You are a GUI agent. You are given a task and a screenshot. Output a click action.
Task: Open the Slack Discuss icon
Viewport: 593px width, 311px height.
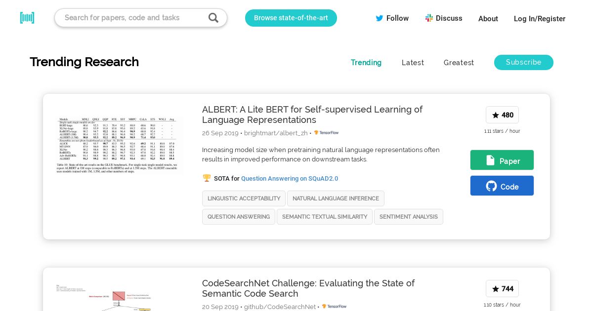tap(429, 18)
